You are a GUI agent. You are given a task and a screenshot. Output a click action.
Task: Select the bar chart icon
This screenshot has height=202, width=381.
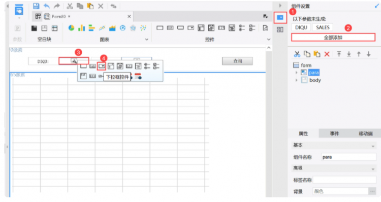pyautogui.click(x=81, y=28)
